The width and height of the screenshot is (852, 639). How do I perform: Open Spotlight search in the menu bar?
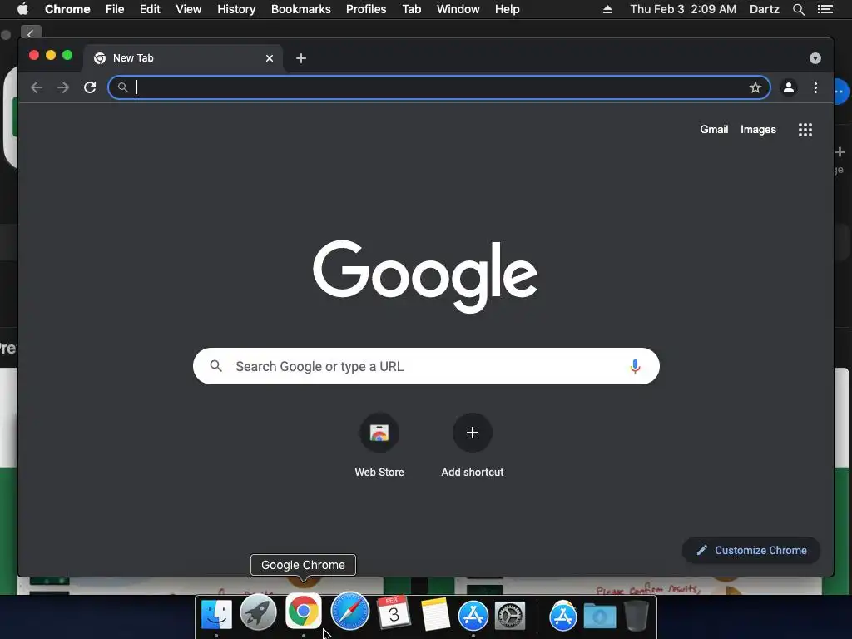pos(798,9)
